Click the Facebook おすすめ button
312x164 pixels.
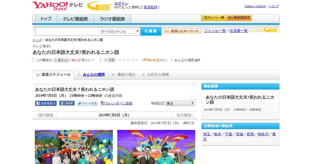click(x=46, y=103)
